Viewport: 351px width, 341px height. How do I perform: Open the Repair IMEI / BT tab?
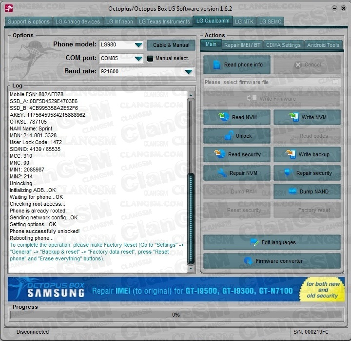[242, 45]
